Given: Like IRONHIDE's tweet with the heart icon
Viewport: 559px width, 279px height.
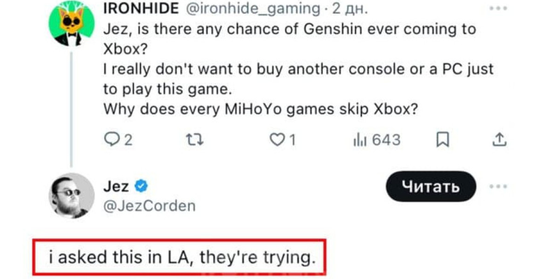Looking at the screenshot, I should click(278, 139).
